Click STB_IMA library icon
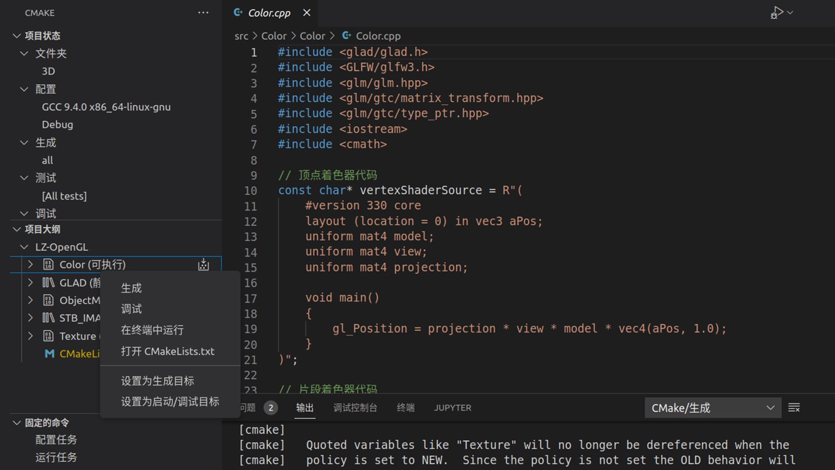 (x=48, y=318)
